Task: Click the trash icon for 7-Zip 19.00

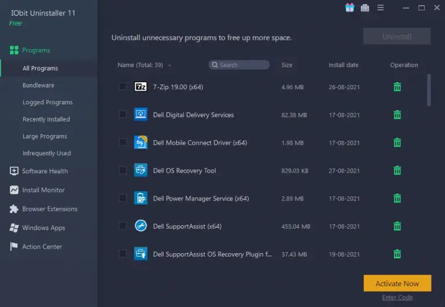Action: pos(397,87)
